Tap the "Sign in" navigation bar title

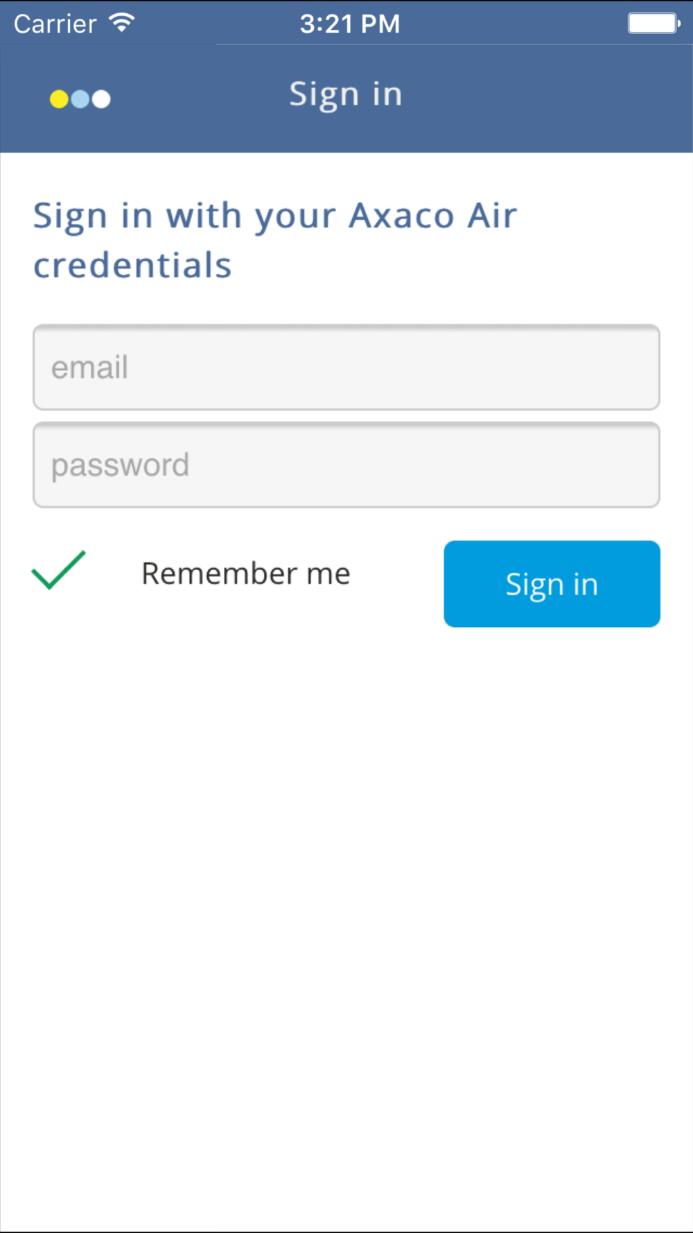346,95
